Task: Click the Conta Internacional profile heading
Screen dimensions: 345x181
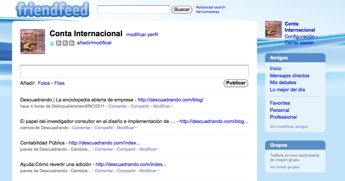Action: click(x=86, y=34)
